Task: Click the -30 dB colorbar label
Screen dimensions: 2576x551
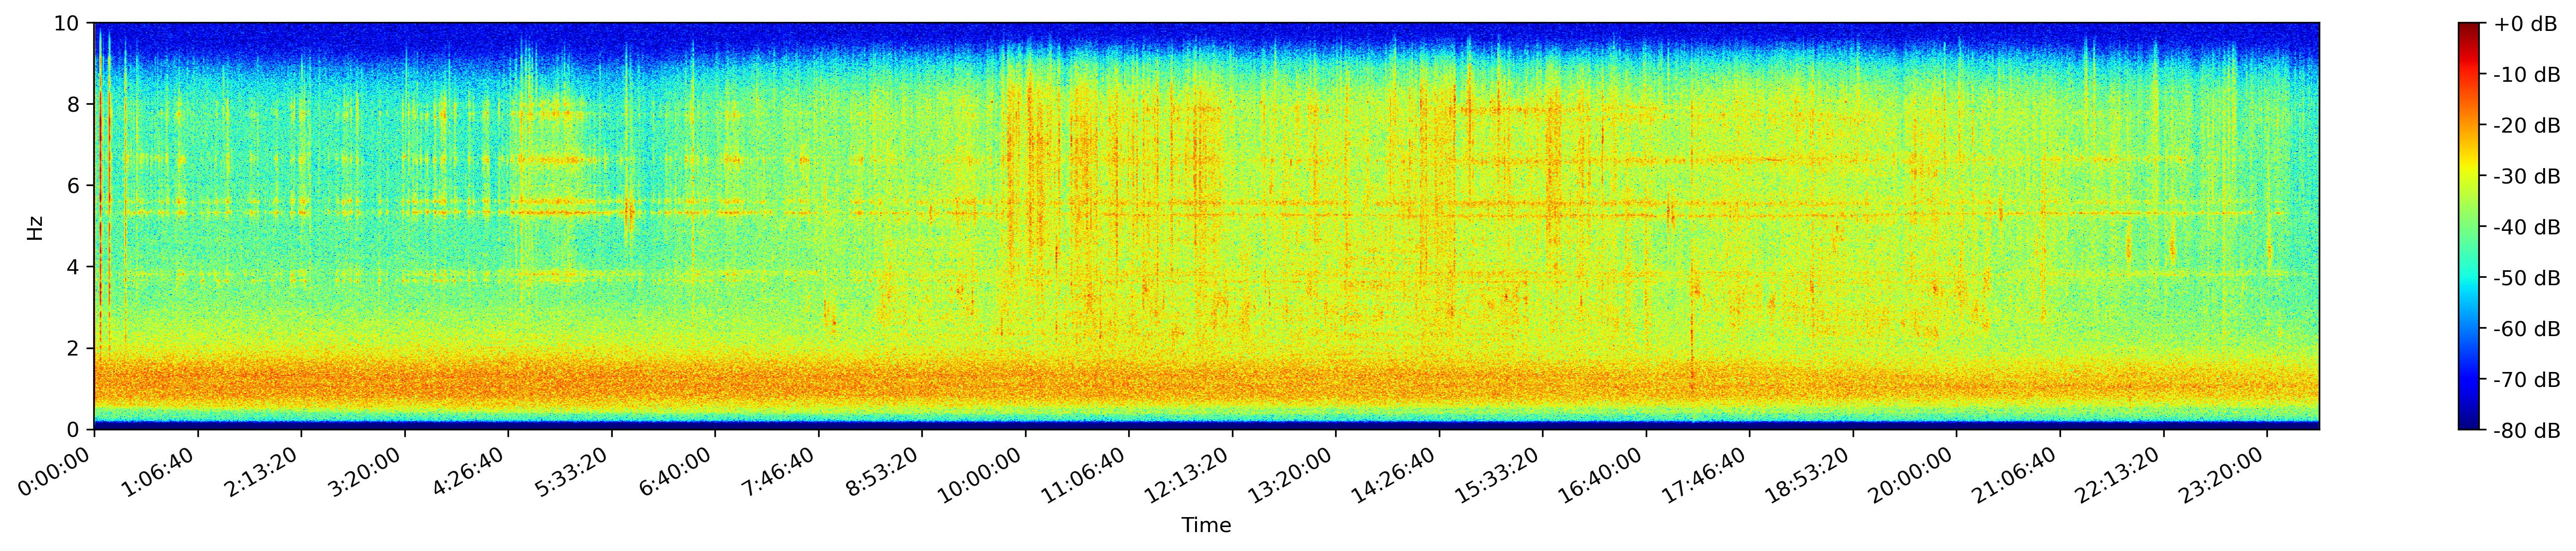Action: pos(2527,176)
